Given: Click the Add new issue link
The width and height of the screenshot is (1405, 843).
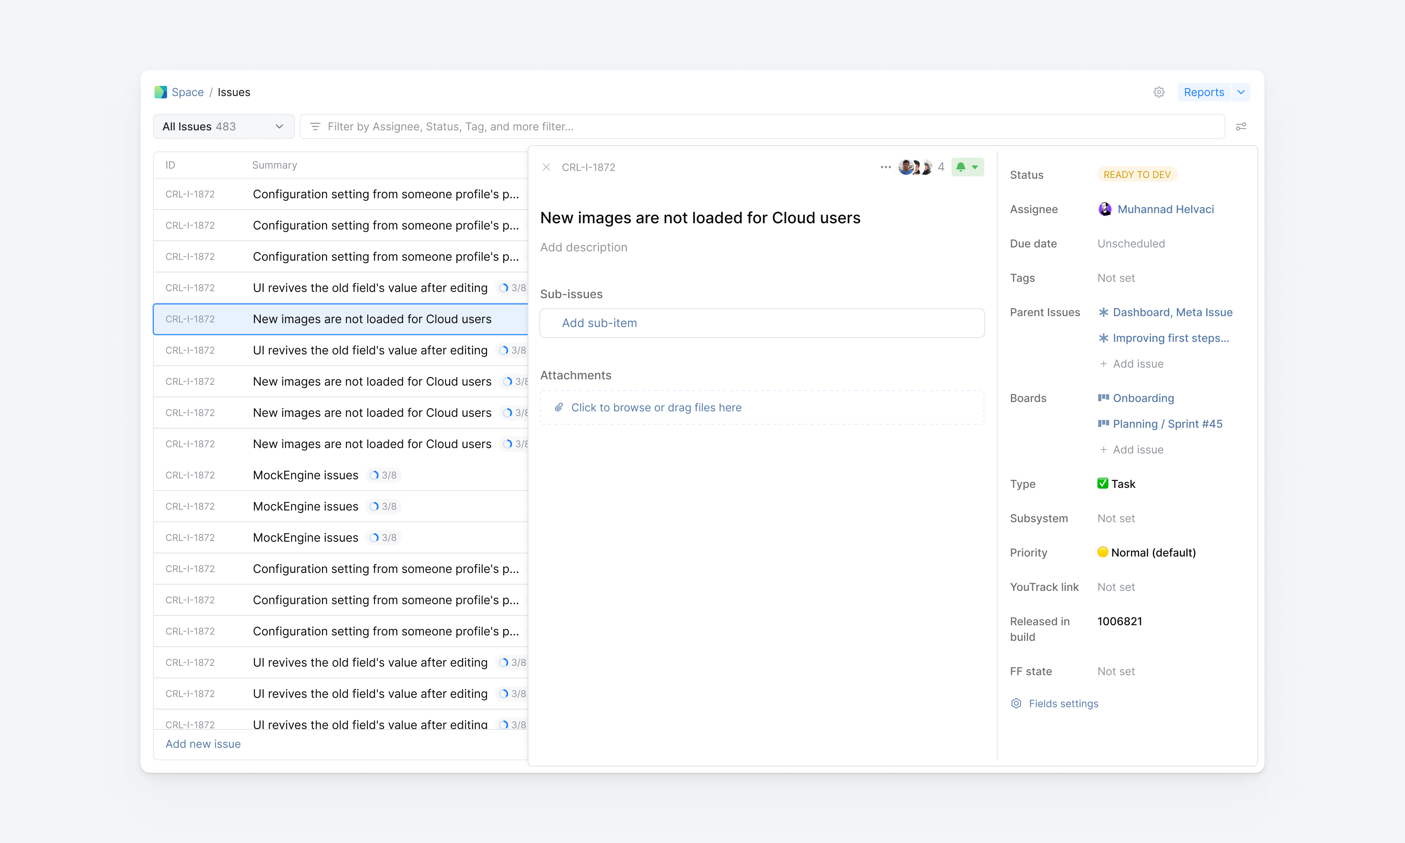Looking at the screenshot, I should coord(203,743).
